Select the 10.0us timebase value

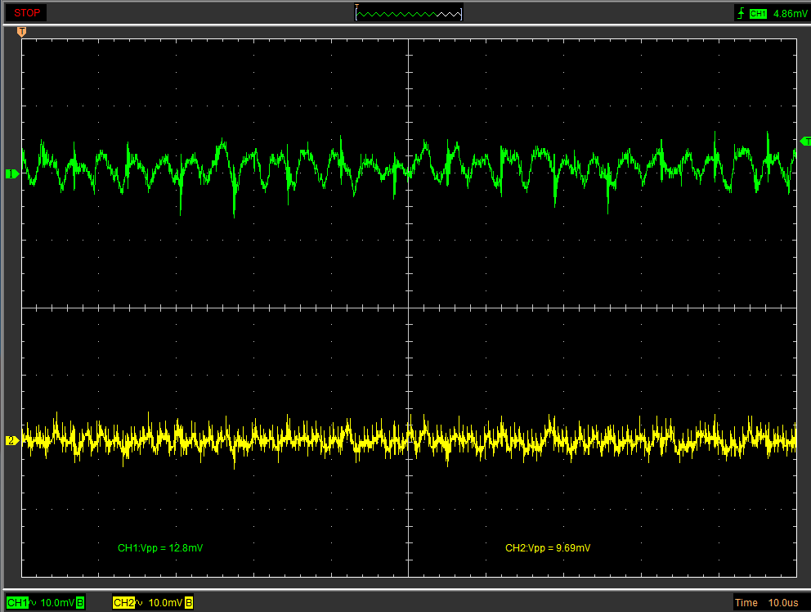[783, 603]
